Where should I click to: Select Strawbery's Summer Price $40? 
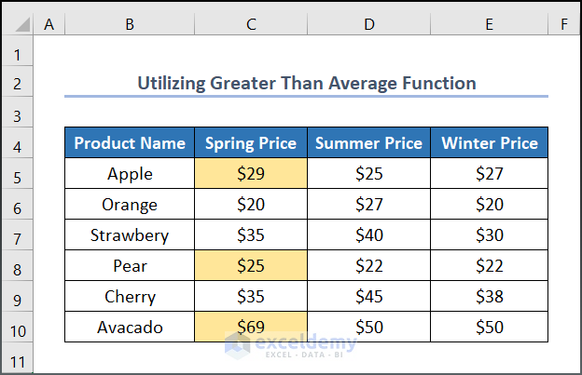tap(368, 235)
